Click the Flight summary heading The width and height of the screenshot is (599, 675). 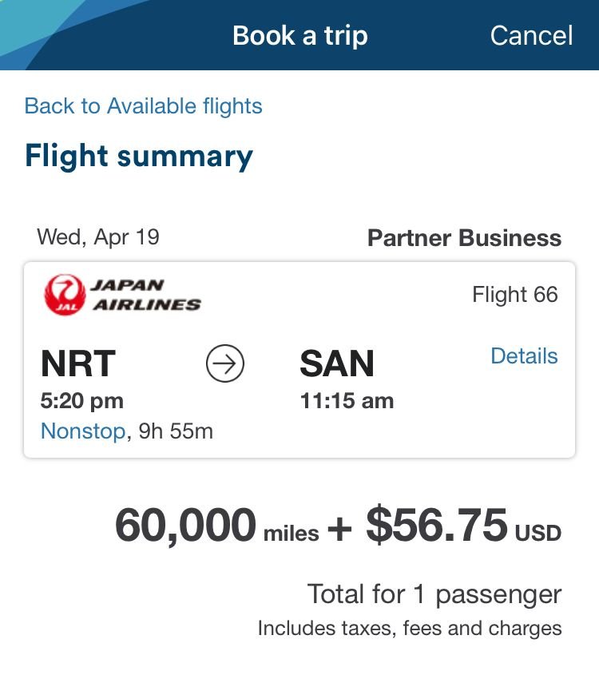click(139, 156)
